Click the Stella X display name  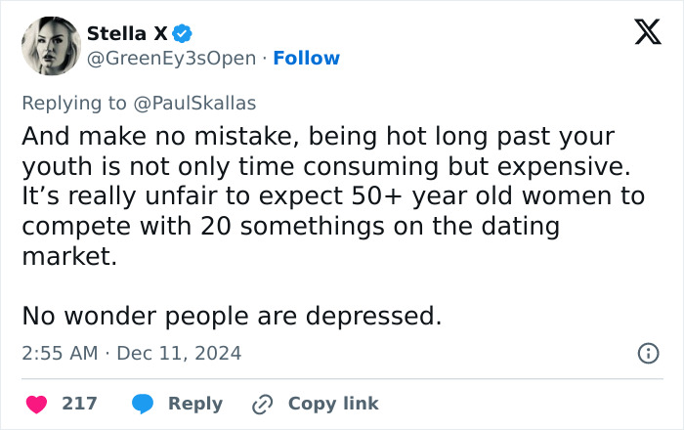[126, 34]
